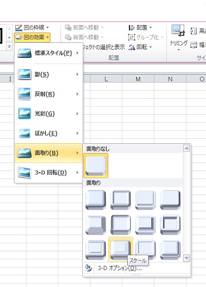Click the 配置 group label text
Image resolution: width=206 pixels, height=287 pixels.
coord(114,58)
